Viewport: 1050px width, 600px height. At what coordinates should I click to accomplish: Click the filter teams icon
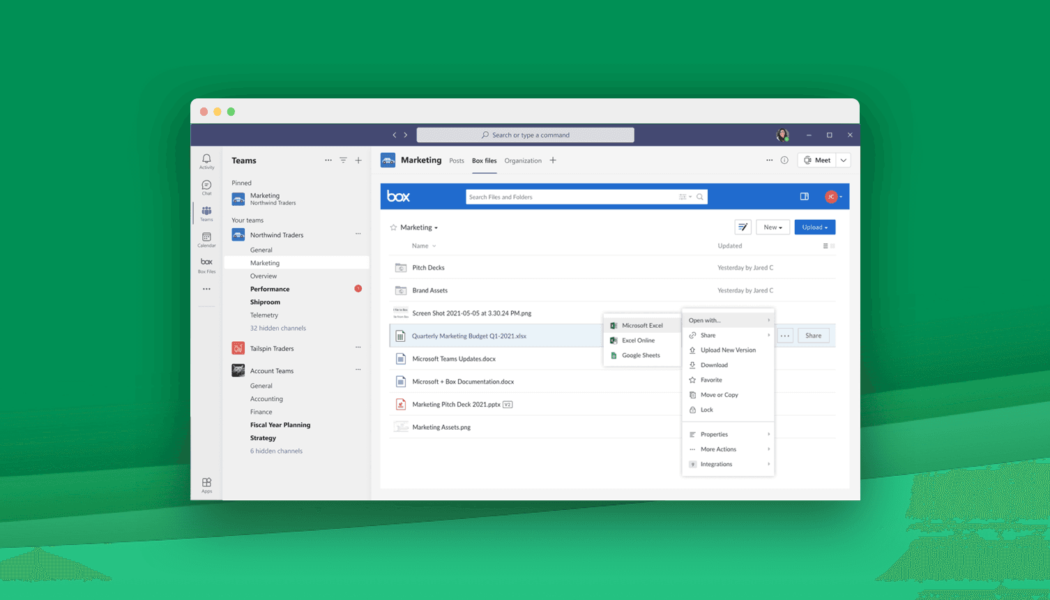coord(343,160)
